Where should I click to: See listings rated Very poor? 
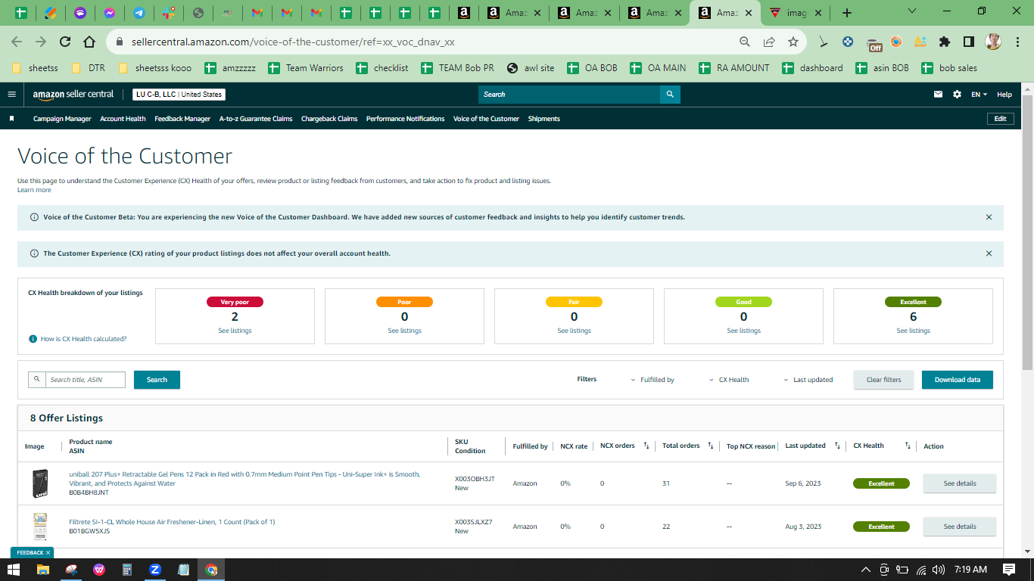pos(235,331)
